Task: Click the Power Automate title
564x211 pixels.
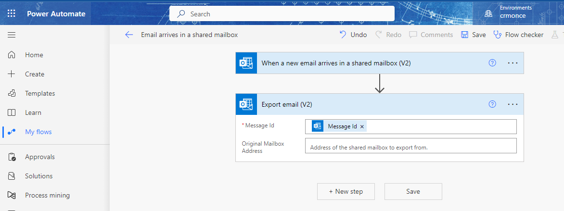Action: 56,14
